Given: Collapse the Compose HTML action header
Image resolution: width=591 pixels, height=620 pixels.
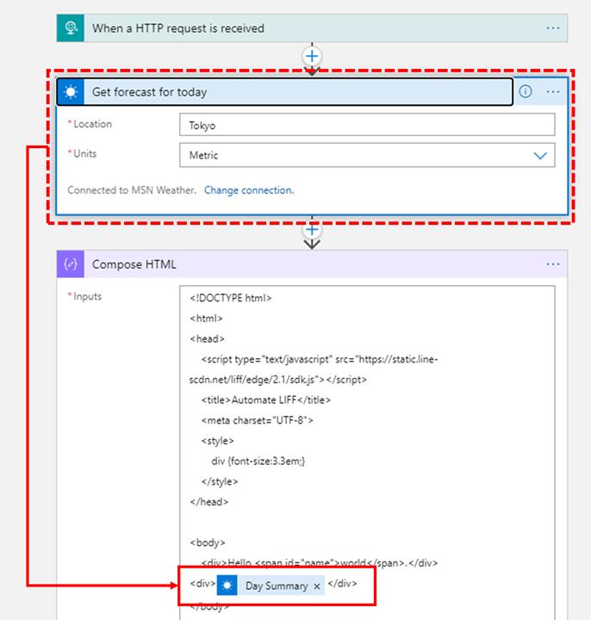Looking at the screenshot, I should [x=312, y=264].
